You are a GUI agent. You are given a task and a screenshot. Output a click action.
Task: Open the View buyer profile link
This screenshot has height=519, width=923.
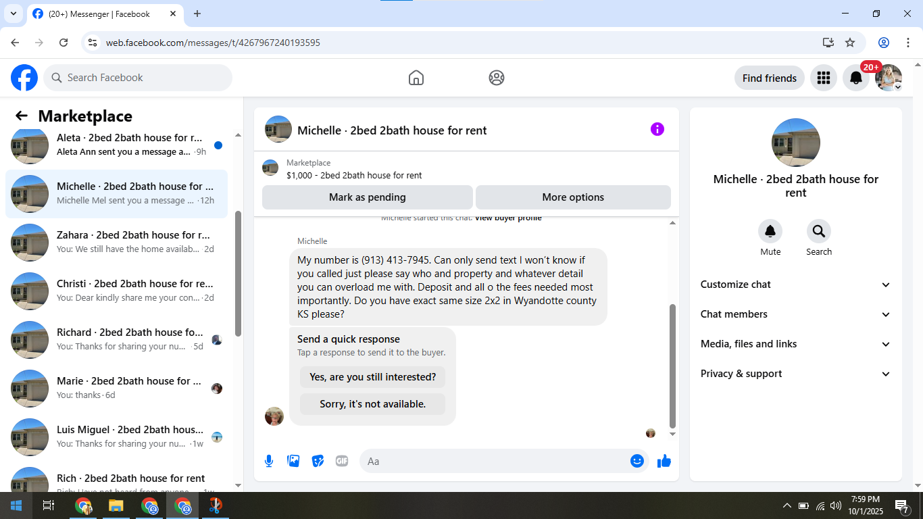508,218
